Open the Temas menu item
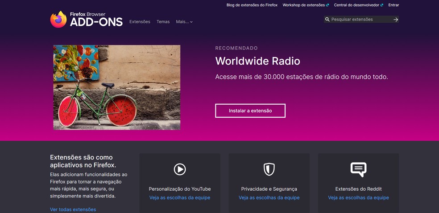The width and height of the screenshot is (439, 213). 163,21
